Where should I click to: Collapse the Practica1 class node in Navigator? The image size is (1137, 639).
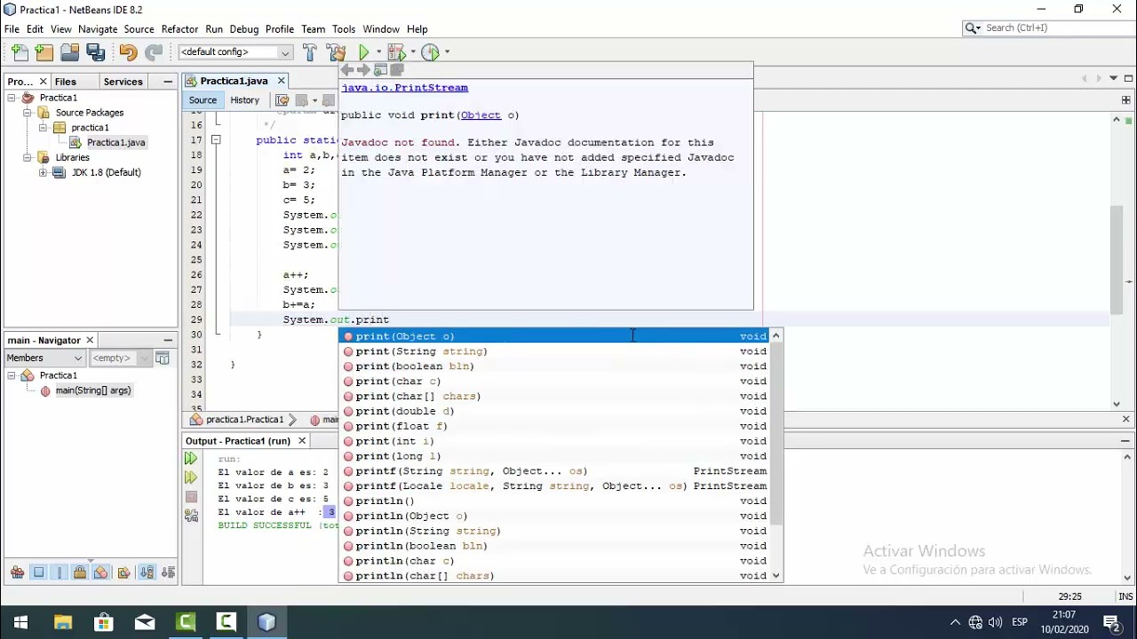coord(12,375)
